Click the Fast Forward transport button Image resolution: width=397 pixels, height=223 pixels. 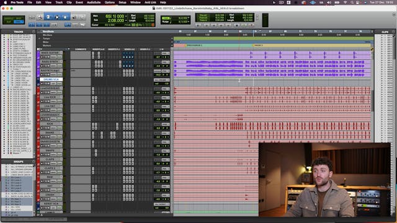coord(221,25)
